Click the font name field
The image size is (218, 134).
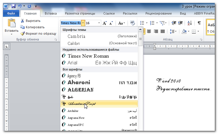pos(71,23)
